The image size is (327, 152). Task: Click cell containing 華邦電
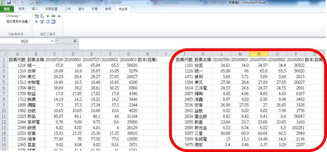(x=36, y=122)
